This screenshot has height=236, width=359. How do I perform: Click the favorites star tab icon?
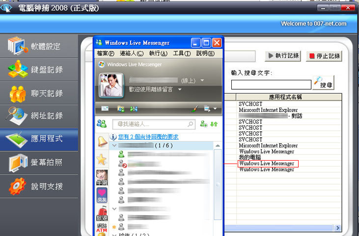click(102, 159)
